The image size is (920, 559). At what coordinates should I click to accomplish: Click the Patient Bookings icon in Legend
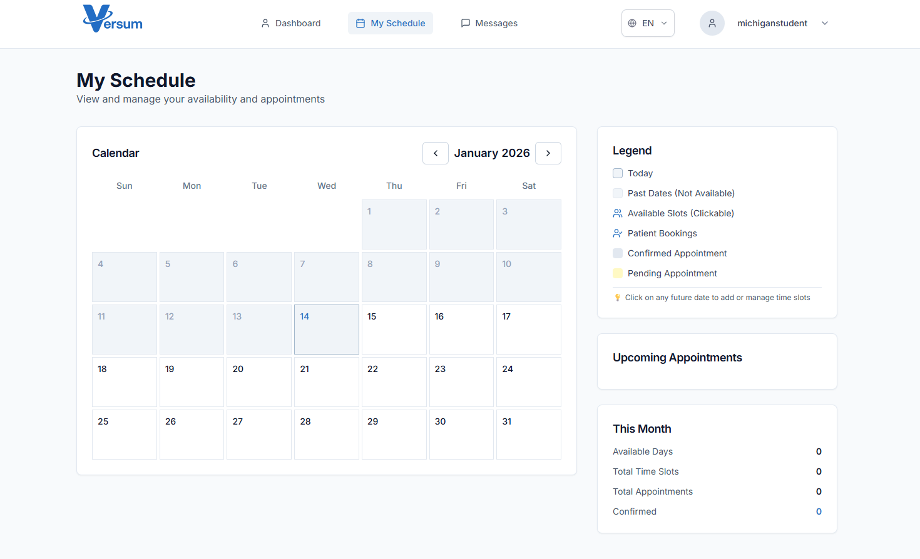point(618,233)
